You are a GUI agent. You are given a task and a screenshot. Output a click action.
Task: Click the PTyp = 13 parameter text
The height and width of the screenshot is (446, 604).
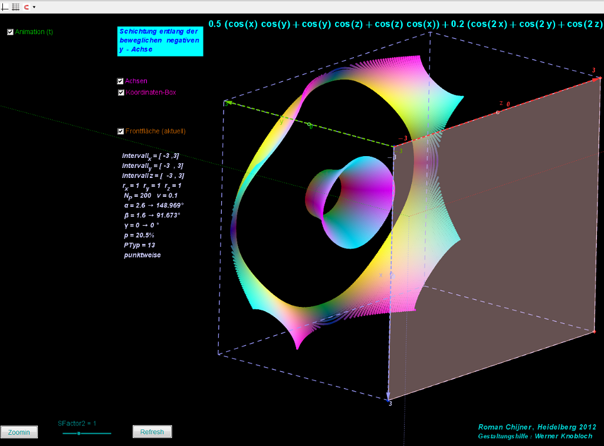(x=139, y=245)
